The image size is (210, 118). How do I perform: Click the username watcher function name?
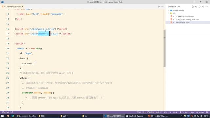tap(27, 93)
